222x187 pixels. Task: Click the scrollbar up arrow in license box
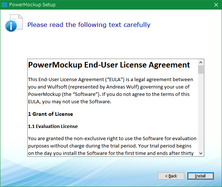(x=201, y=62)
